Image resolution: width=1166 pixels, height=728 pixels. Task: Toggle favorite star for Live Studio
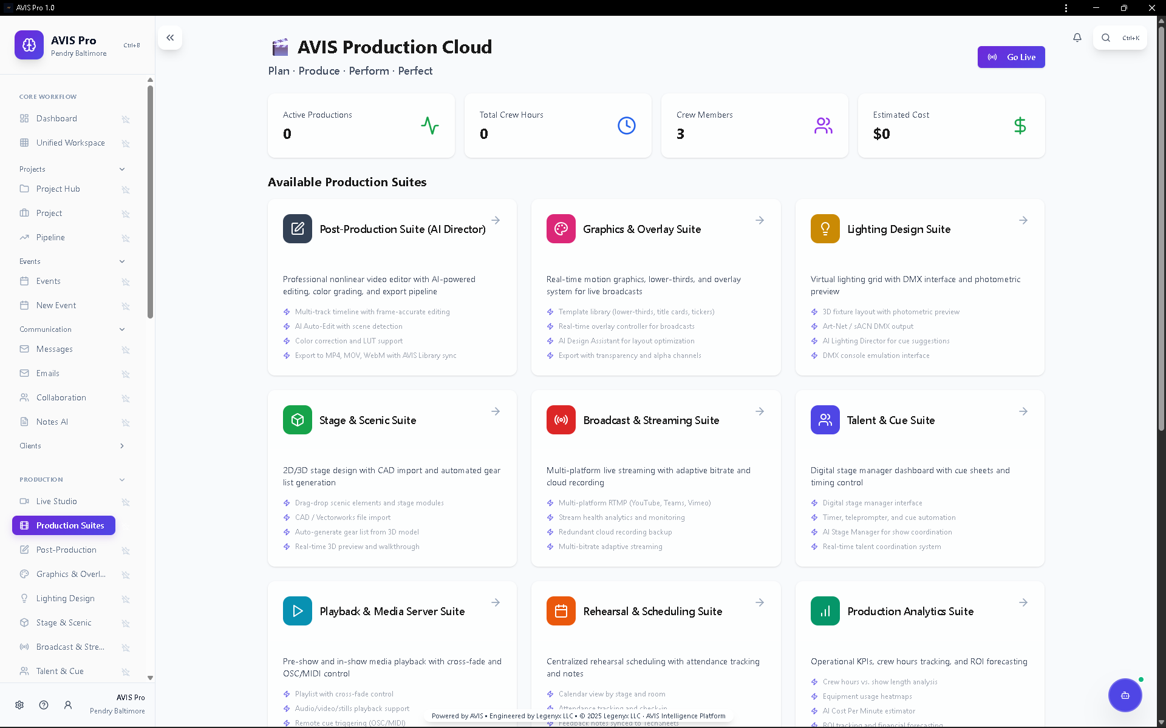click(x=126, y=502)
